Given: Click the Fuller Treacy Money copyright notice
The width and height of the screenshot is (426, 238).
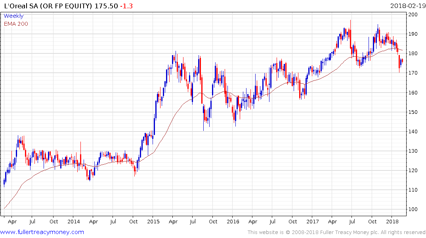Looking at the screenshot, I should point(336,232).
